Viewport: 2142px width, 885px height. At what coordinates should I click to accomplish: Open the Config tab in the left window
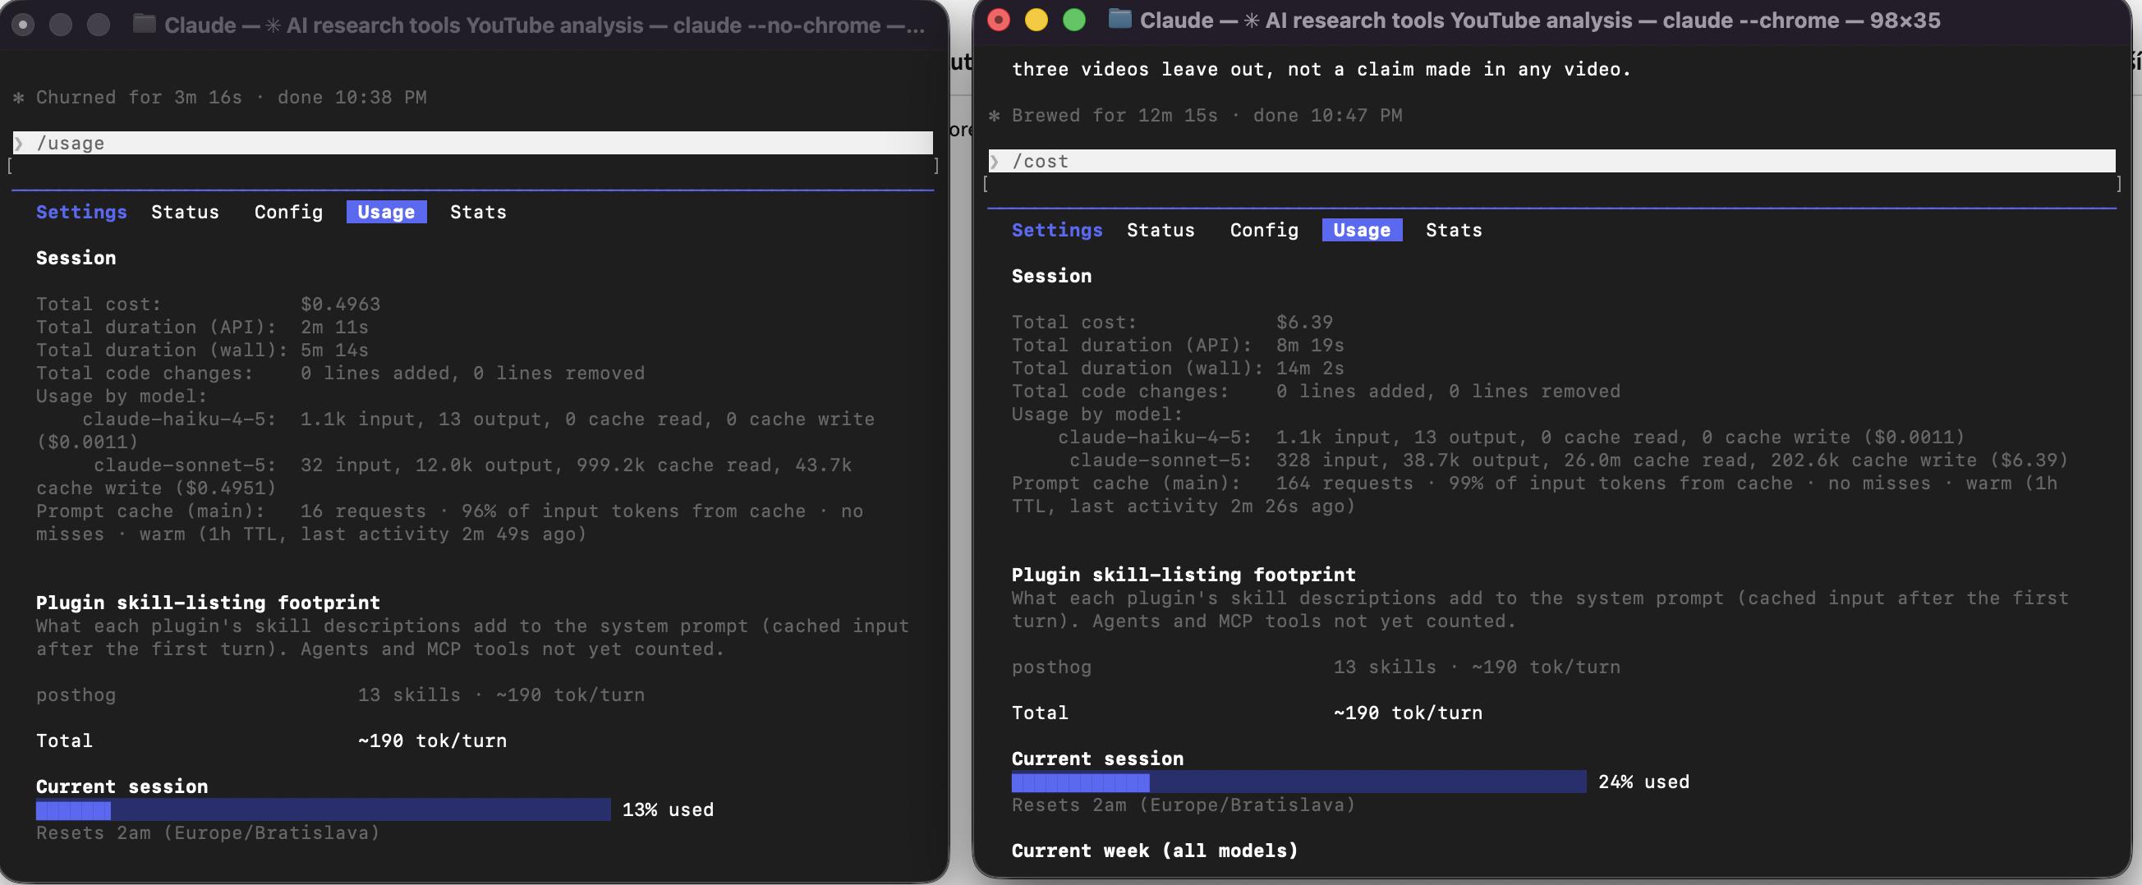click(288, 212)
